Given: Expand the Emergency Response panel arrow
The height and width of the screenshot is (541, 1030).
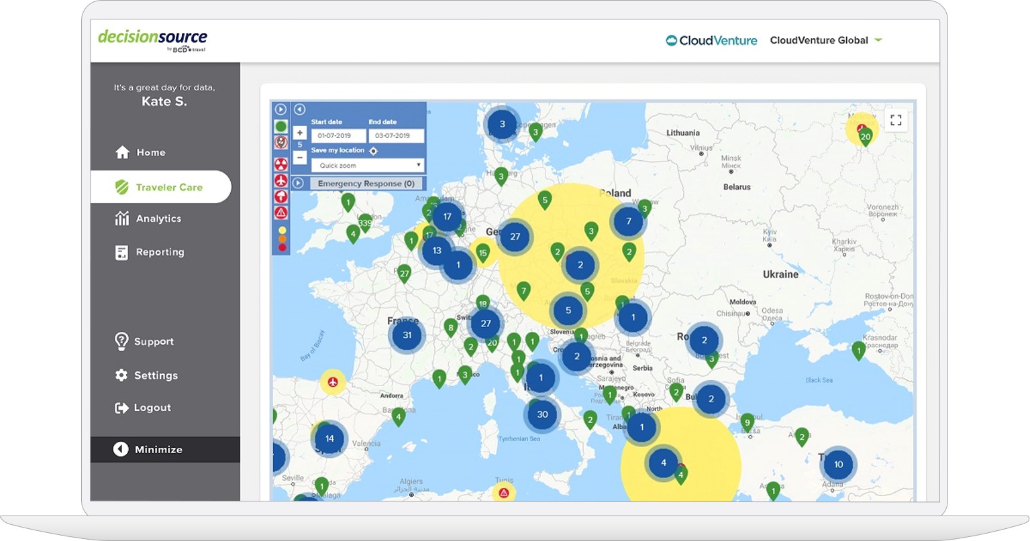Looking at the screenshot, I should [x=299, y=183].
